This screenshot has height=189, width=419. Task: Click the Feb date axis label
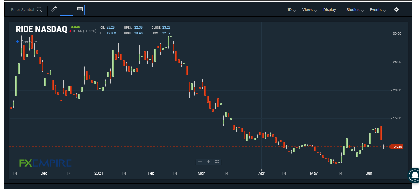click(x=151, y=173)
